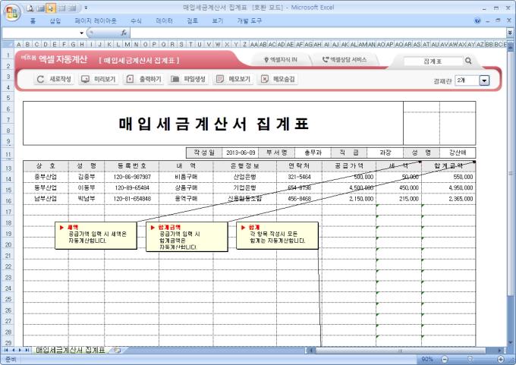Open the 보기 ribbon tab
The height and width of the screenshot is (365, 516).
[x=217, y=20]
